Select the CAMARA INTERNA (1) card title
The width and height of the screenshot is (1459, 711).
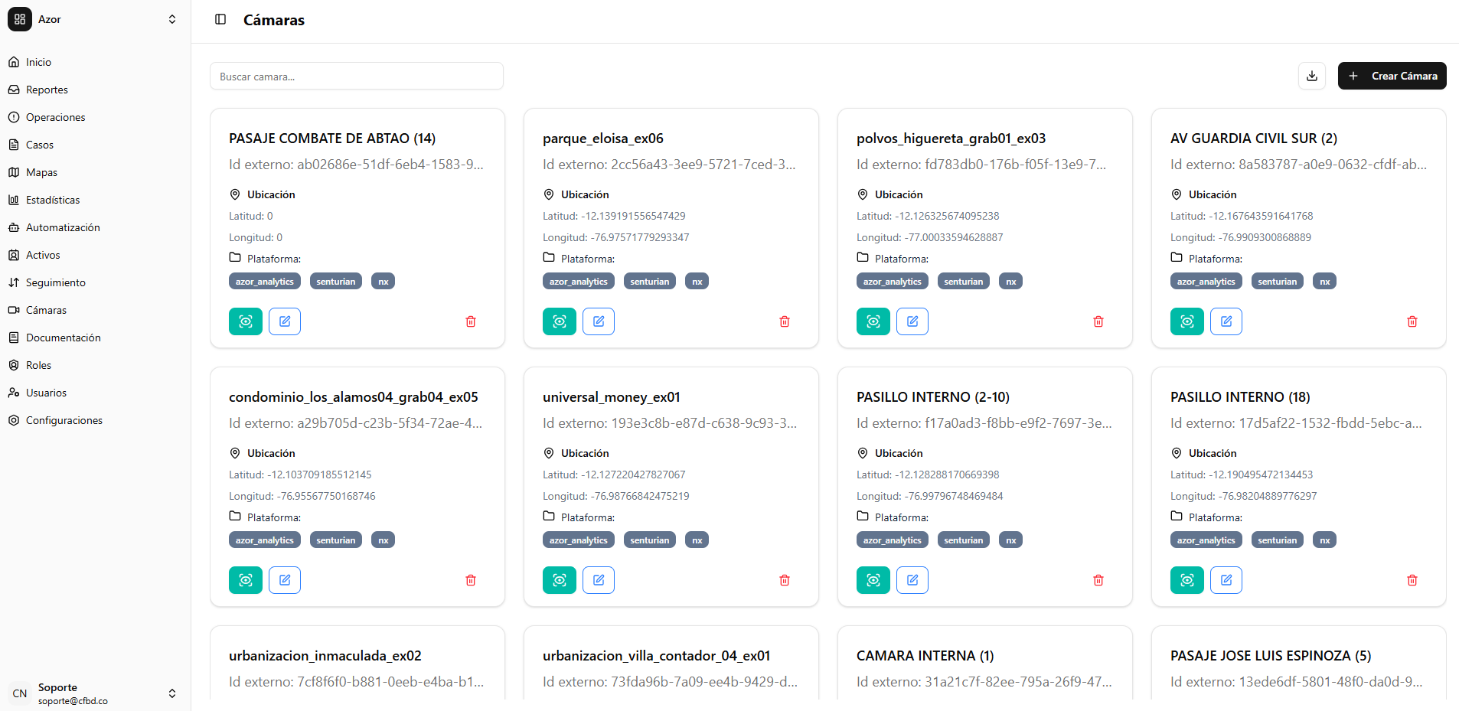pyautogui.click(x=925, y=656)
